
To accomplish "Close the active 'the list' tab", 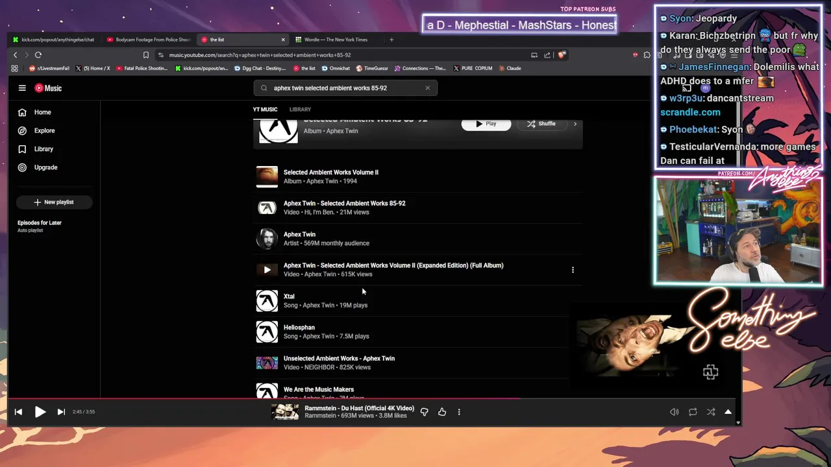I will click(283, 40).
